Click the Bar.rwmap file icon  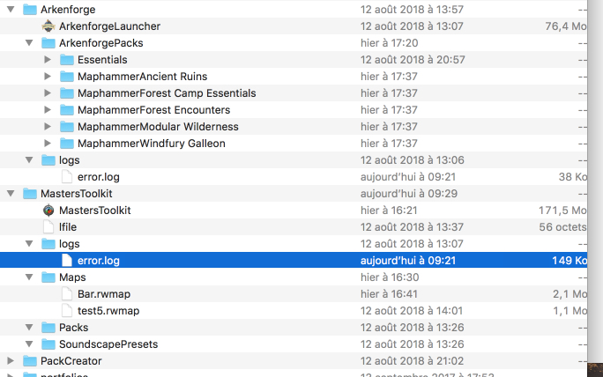point(67,294)
